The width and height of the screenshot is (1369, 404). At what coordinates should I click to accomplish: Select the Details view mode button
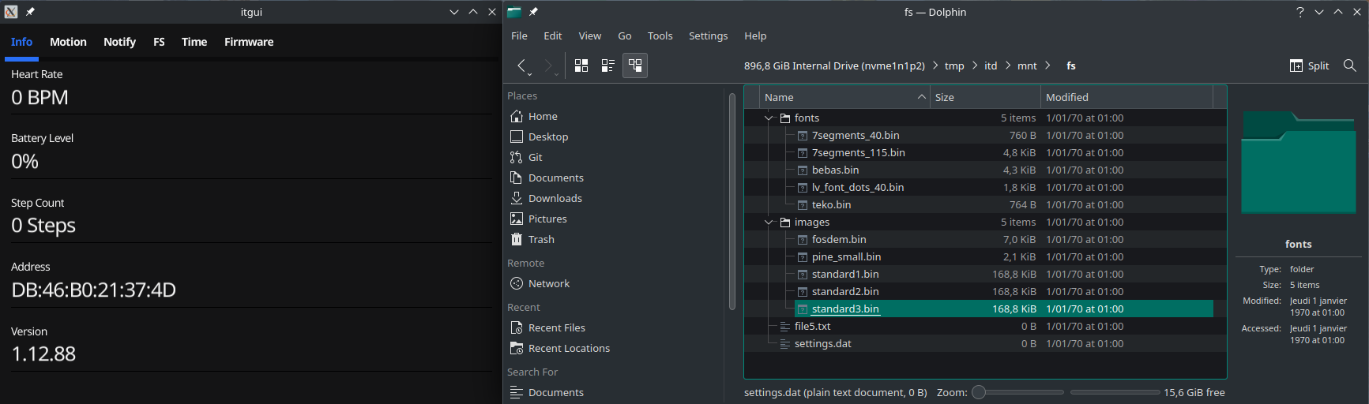tap(635, 65)
